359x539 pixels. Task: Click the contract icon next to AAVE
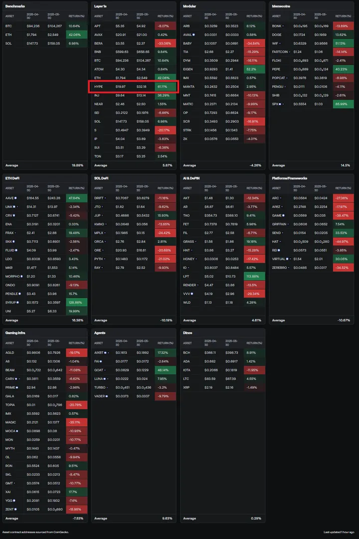[x=15, y=198]
